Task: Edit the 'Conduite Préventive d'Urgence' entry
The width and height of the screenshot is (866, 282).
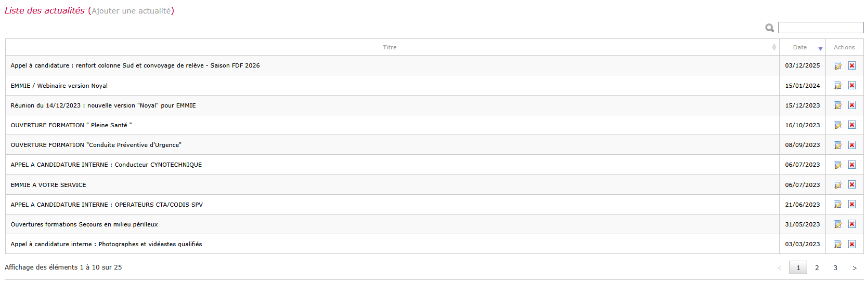Action: (837, 145)
